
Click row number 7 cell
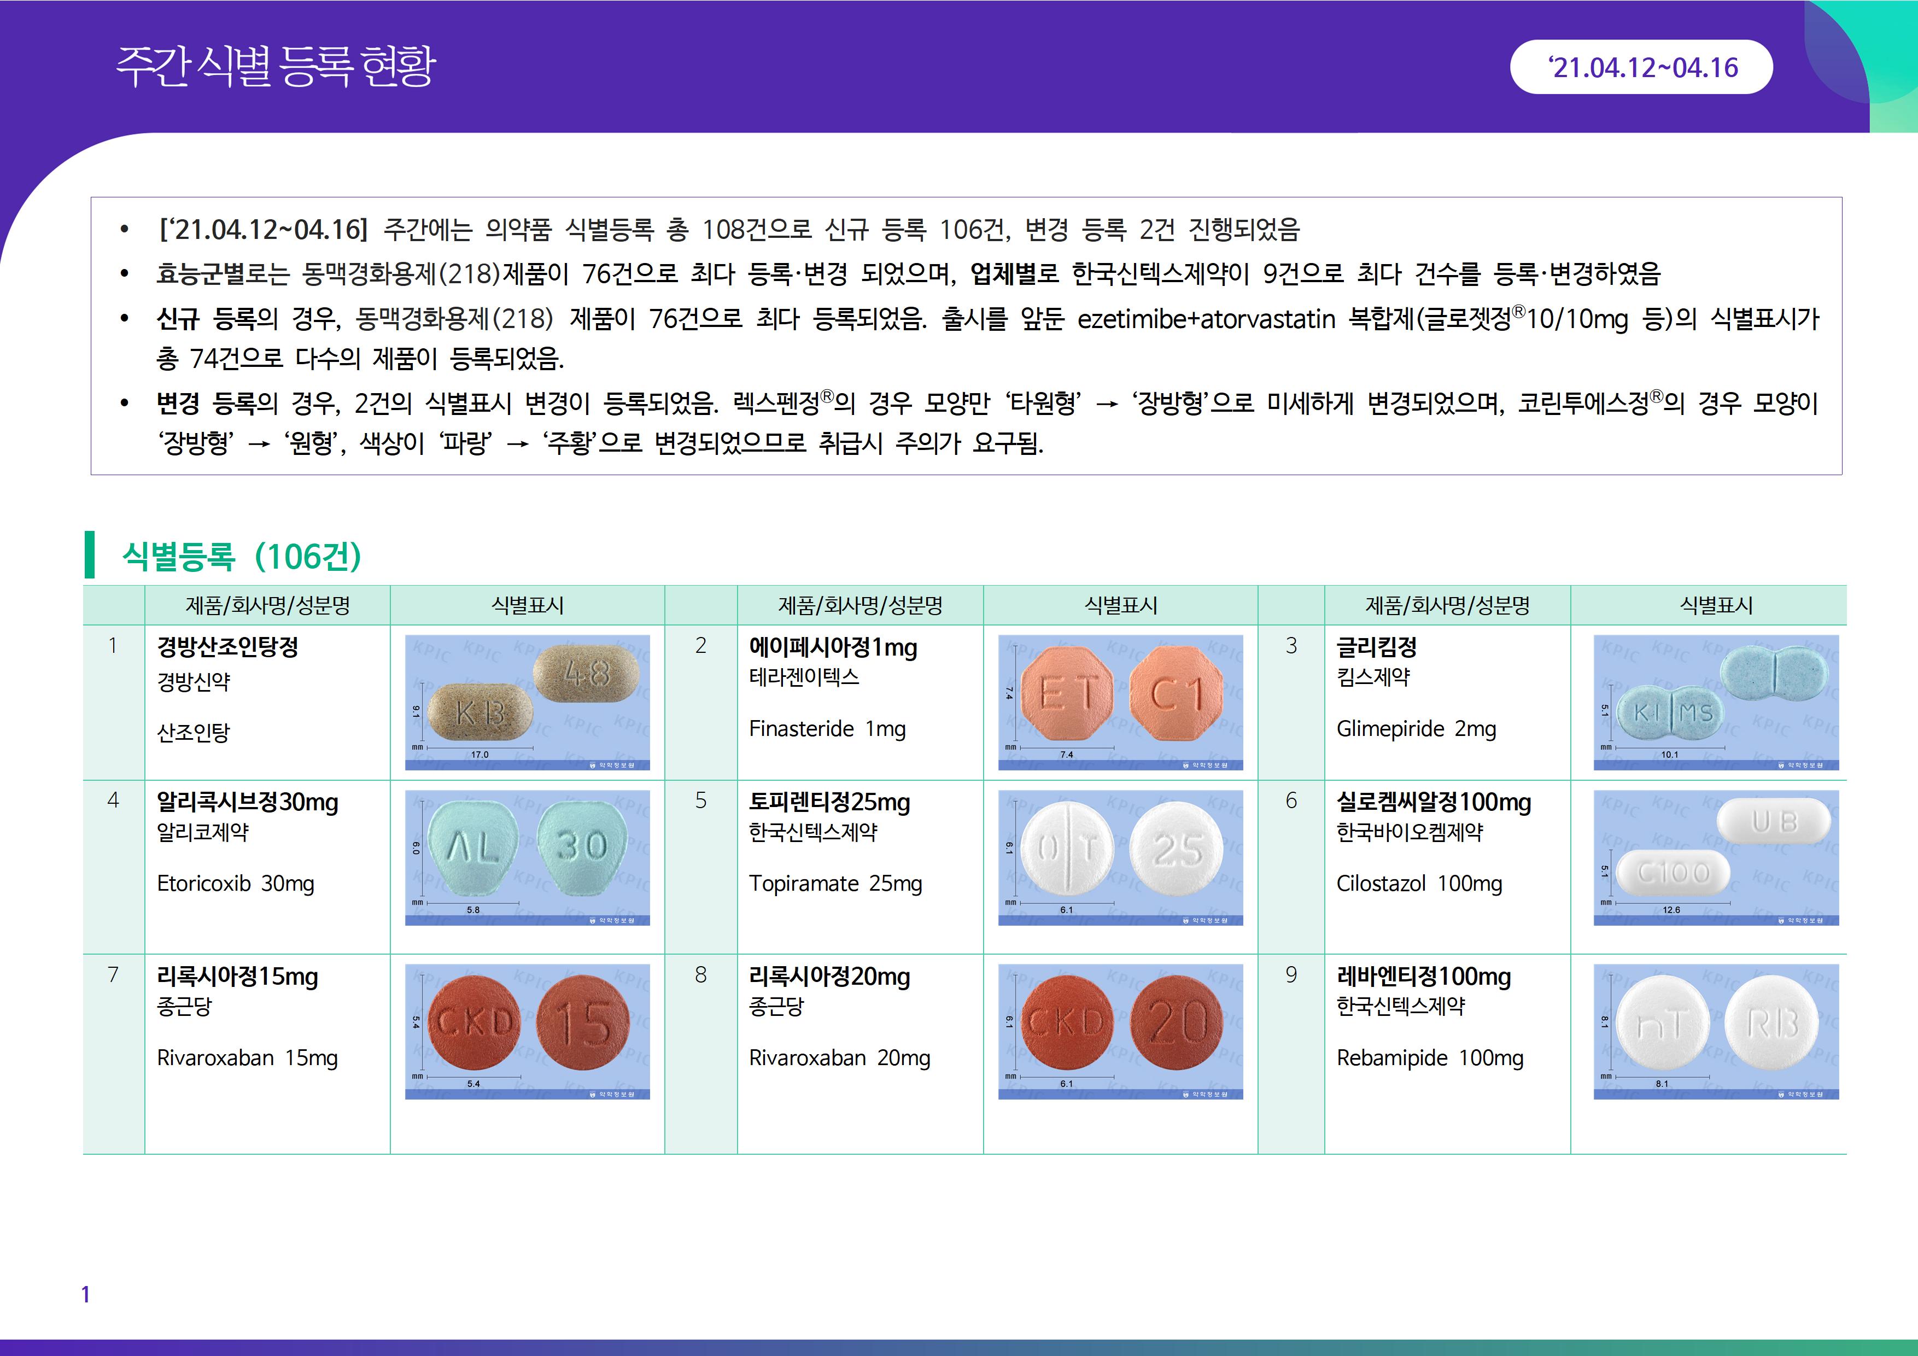[114, 975]
